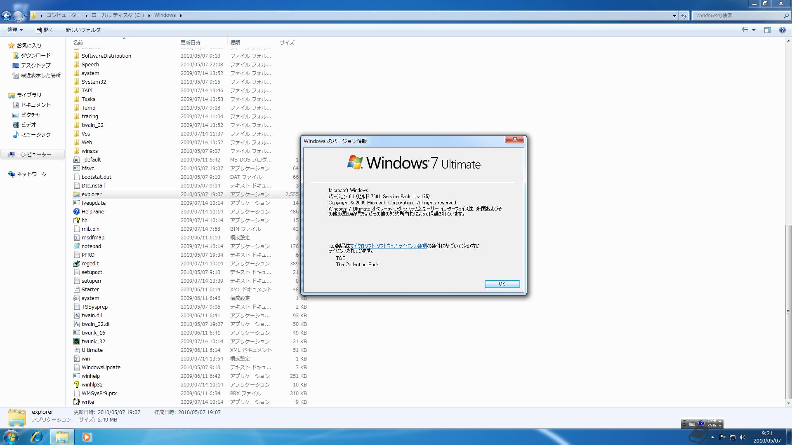The height and width of the screenshot is (445, 792).
Task: Click Windows Explorer taskbar icon
Action: 62,437
